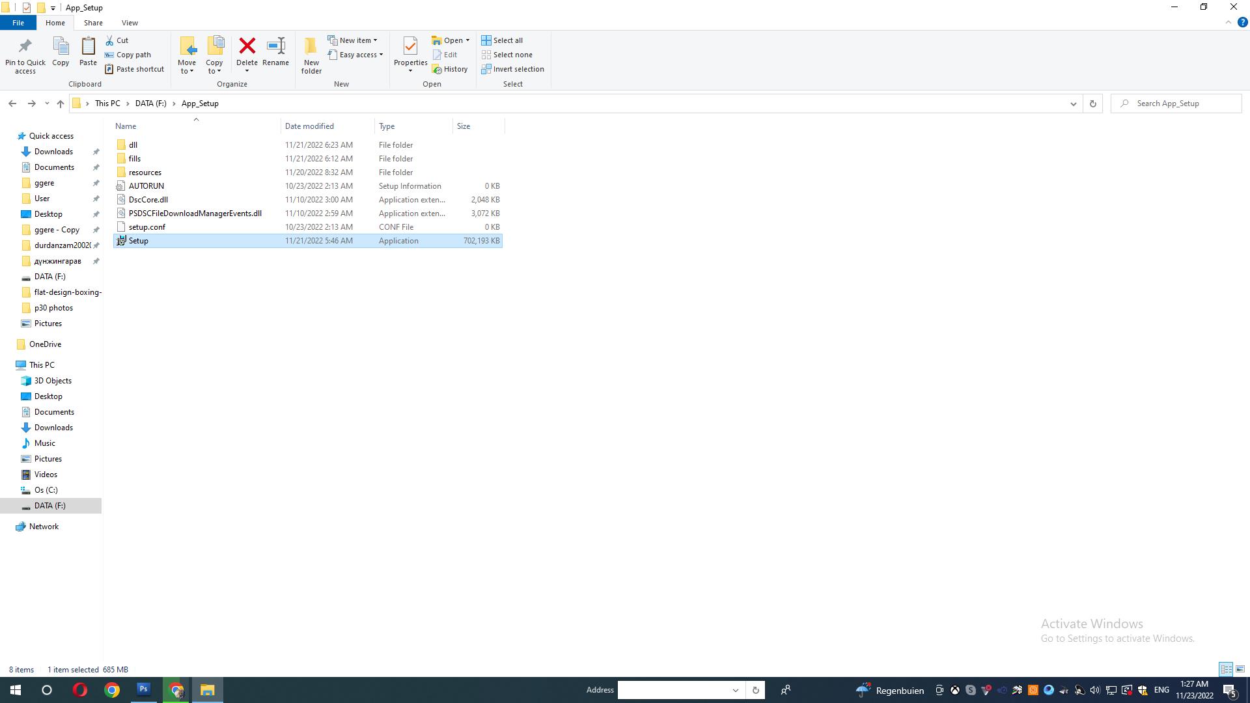Open file Properties from ribbon

click(410, 47)
